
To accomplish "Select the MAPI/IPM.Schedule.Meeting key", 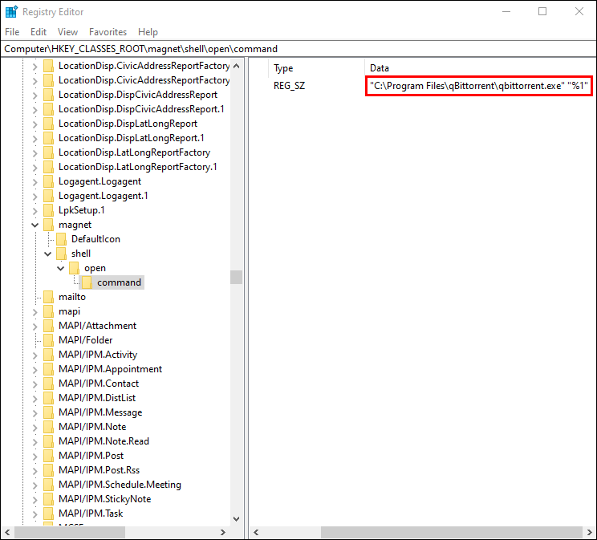I will (120, 485).
